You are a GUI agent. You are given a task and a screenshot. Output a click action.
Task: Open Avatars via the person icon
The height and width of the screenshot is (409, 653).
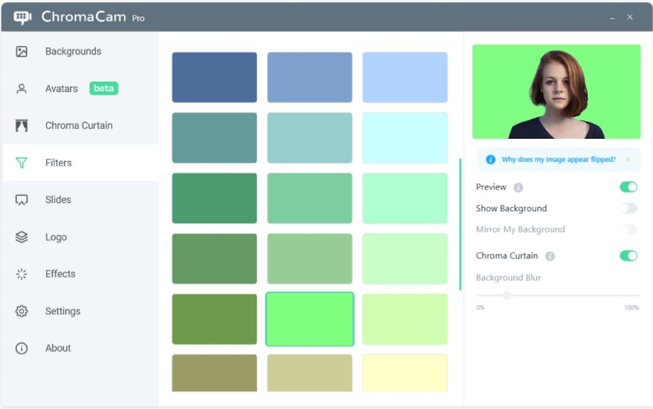21,89
